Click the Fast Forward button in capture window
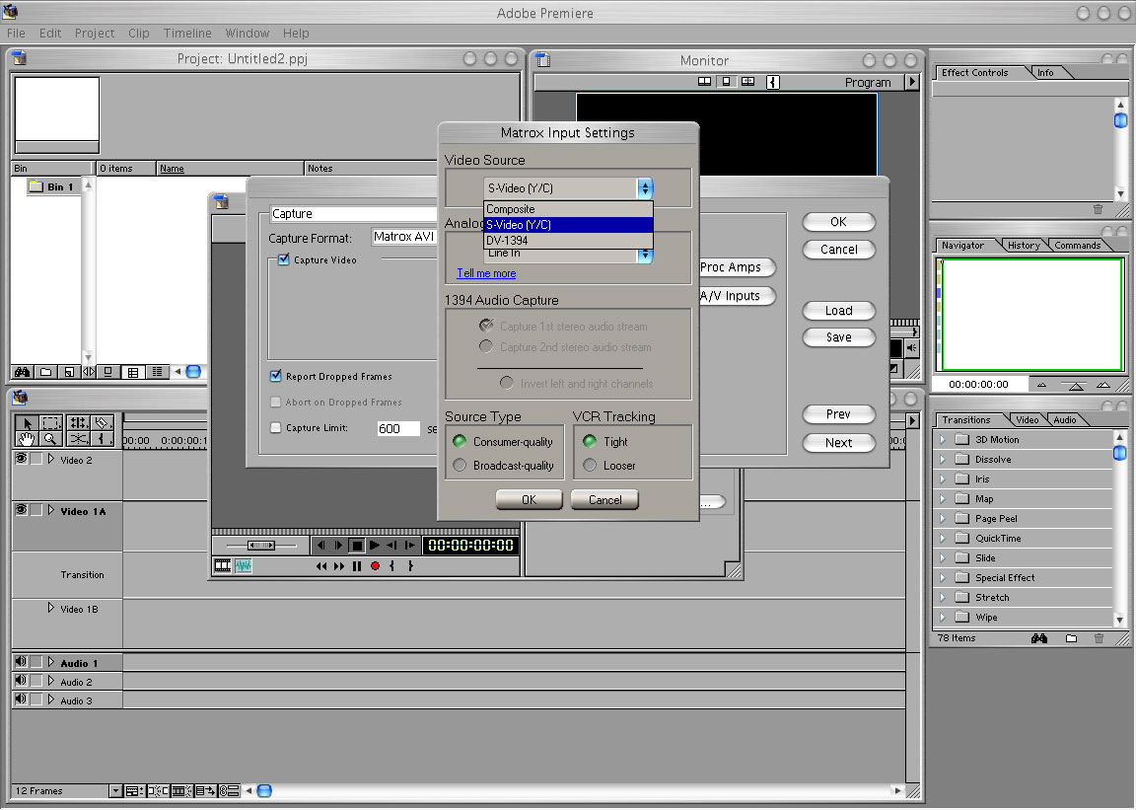This screenshot has height=810, width=1136. click(339, 566)
